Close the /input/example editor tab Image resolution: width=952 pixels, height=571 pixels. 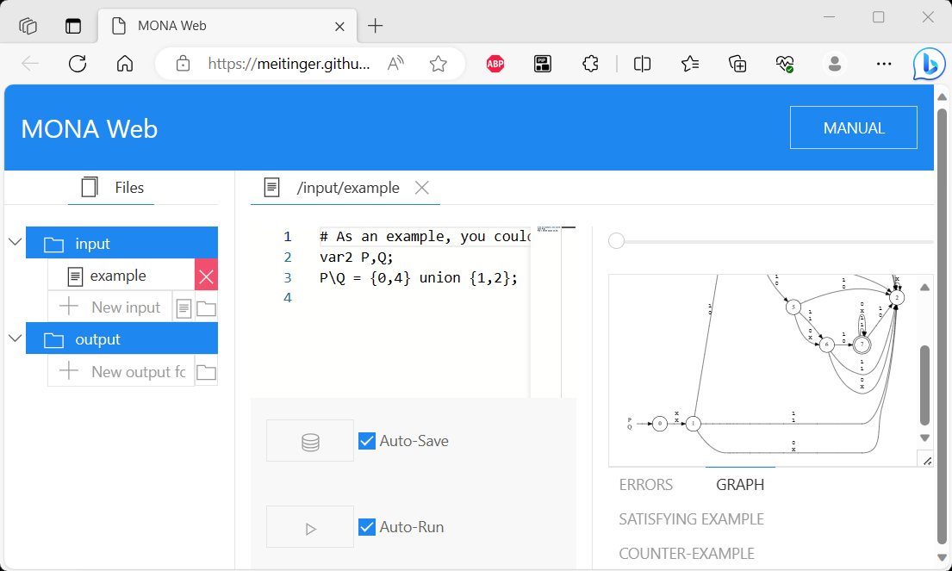pos(422,188)
